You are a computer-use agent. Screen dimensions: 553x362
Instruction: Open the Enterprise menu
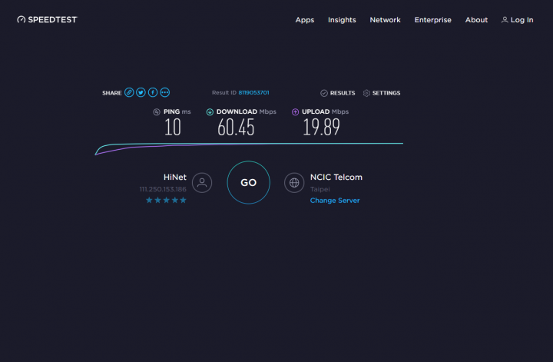click(432, 20)
